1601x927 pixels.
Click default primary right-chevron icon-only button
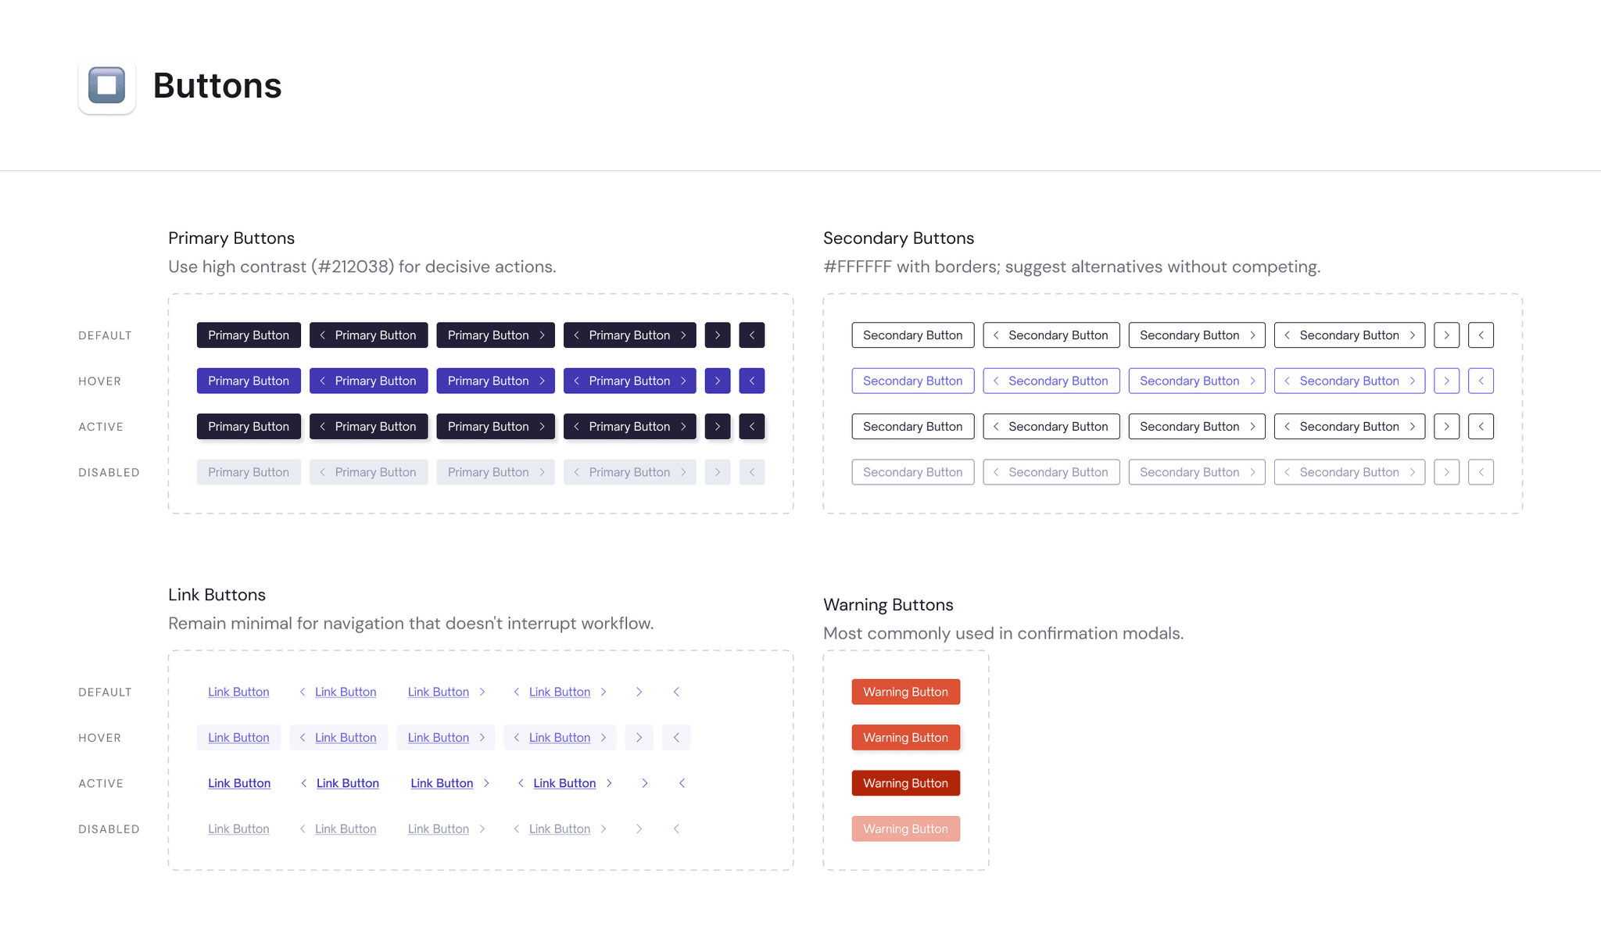(717, 335)
